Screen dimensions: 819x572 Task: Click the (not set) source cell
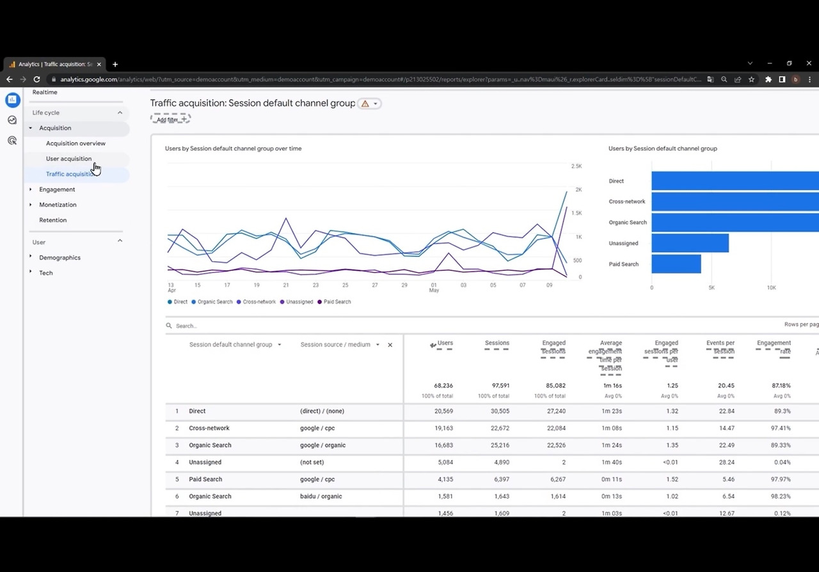tap(312, 462)
